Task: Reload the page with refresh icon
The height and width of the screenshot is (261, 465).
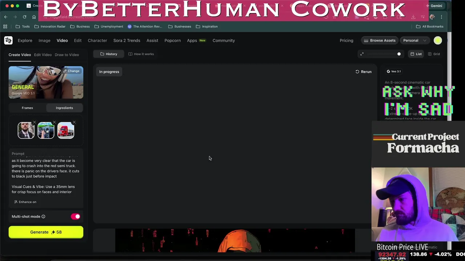Action: tap(24, 17)
